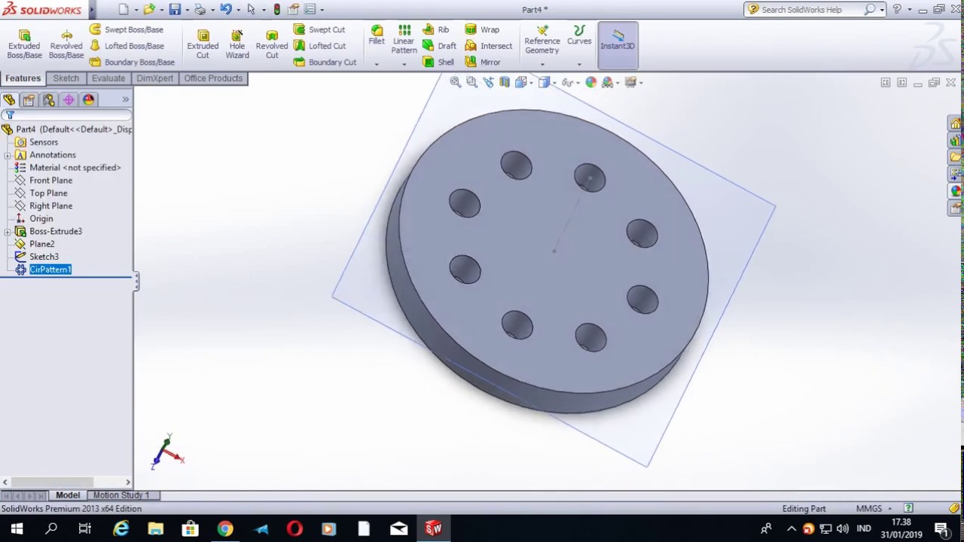Click the Zoom to Fit icon

tap(455, 82)
